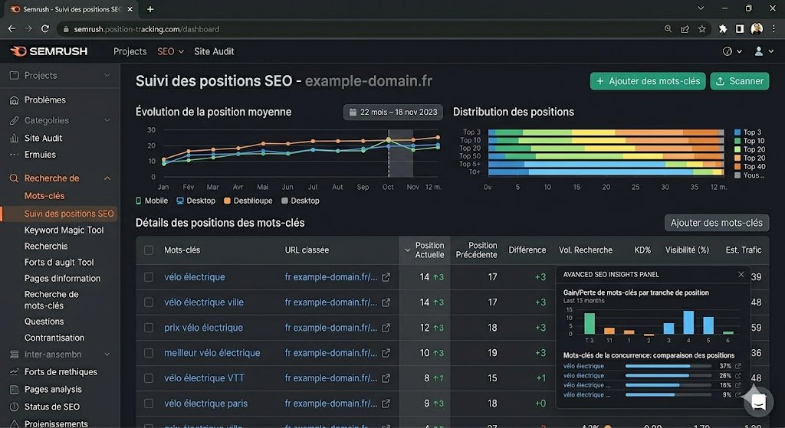Open external link for prix vélo électrique URL
Screen dimensions: 785x428
386,328
